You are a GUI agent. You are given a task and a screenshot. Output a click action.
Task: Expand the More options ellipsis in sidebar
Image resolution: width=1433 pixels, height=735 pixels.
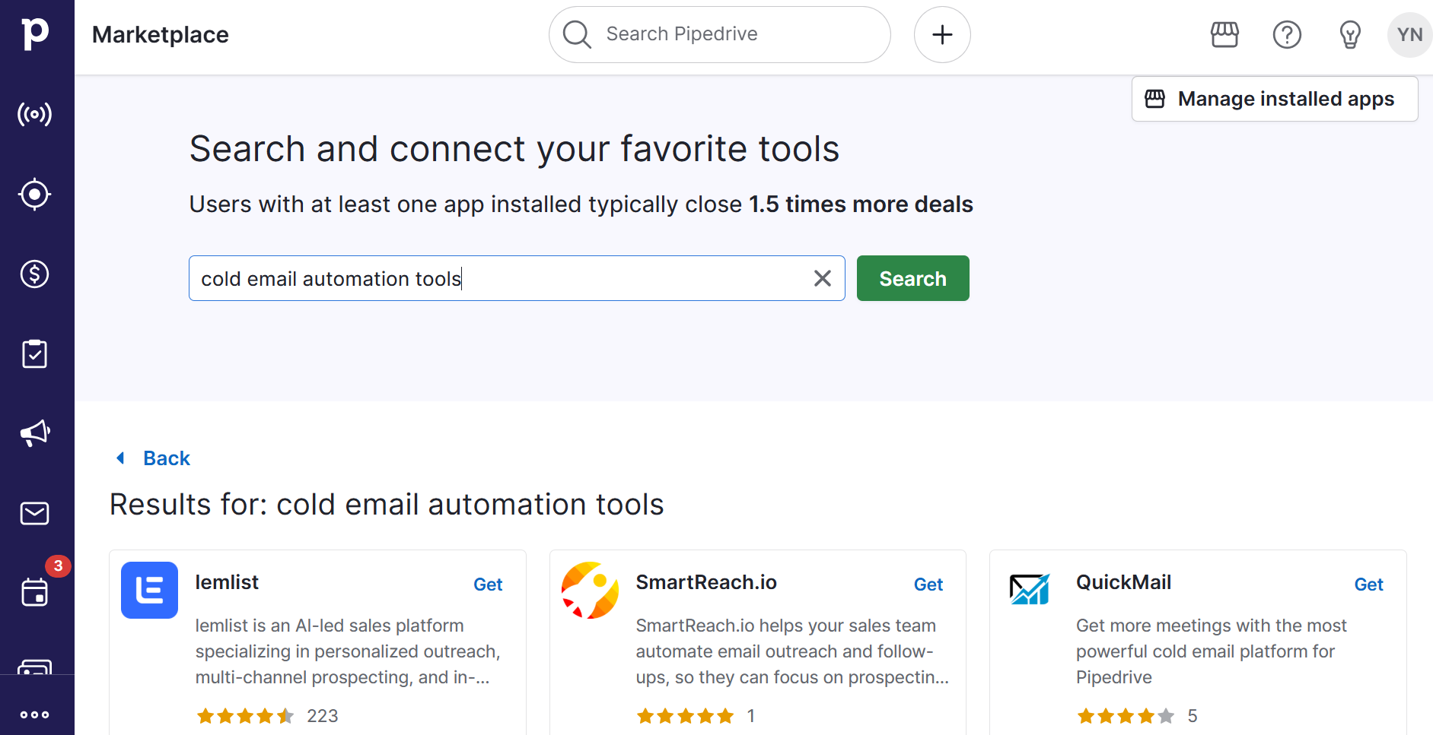(x=34, y=714)
